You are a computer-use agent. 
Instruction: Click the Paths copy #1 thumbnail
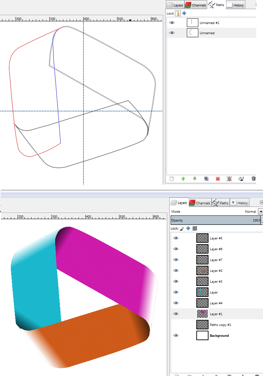[202, 325]
